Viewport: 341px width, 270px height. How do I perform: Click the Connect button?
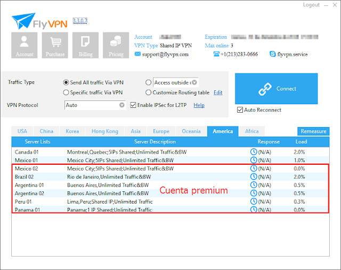coord(276,89)
